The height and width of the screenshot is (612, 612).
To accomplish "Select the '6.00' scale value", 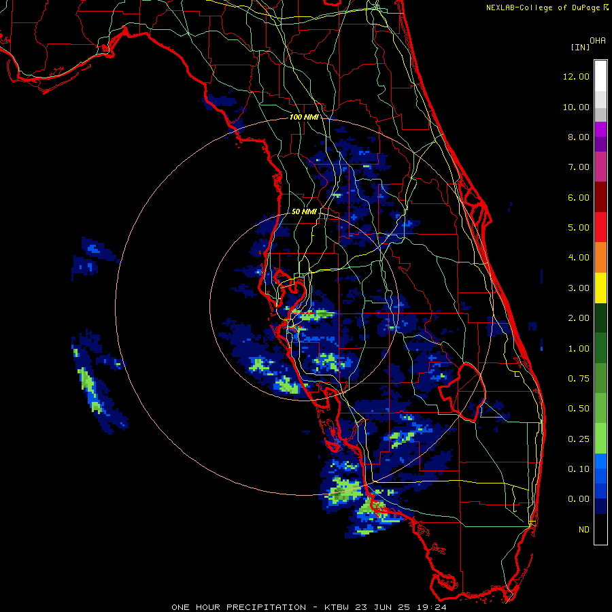I will point(579,197).
